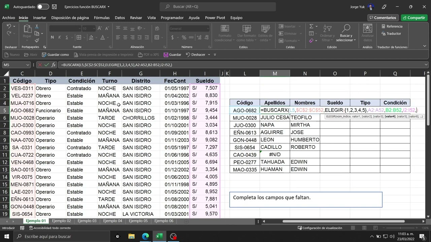The height and width of the screenshot is (242, 431).
Task: Click the Format Painter brush icon
Action: point(37,41)
